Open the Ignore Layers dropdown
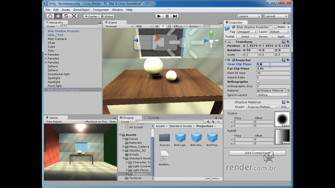The height and width of the screenshot is (188, 335). pyautogui.click(x=273, y=95)
